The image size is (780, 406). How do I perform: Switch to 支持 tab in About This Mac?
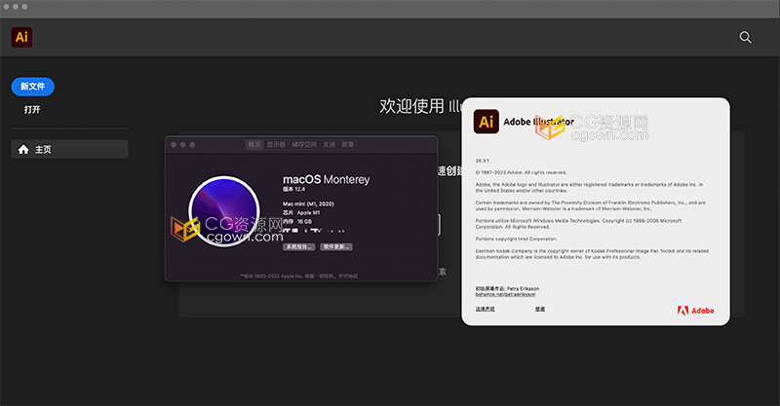pos(330,145)
